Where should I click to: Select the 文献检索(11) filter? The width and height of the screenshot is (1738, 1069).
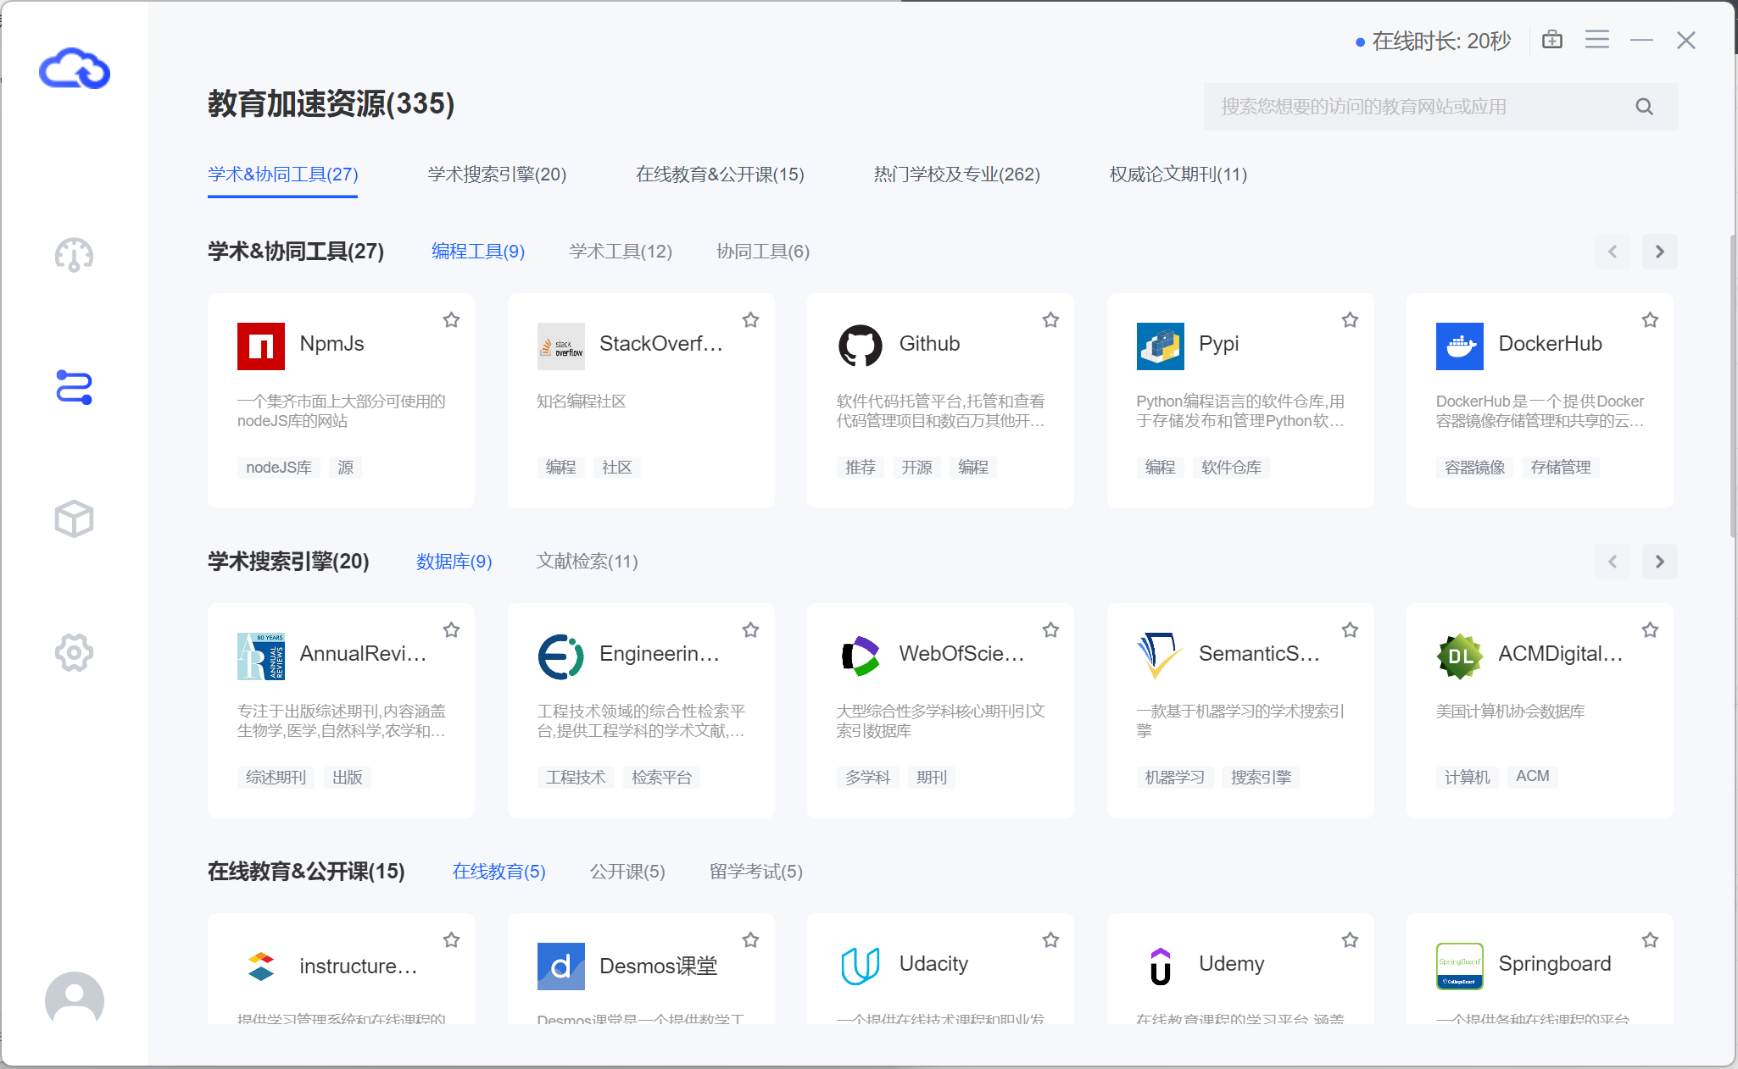tap(587, 562)
